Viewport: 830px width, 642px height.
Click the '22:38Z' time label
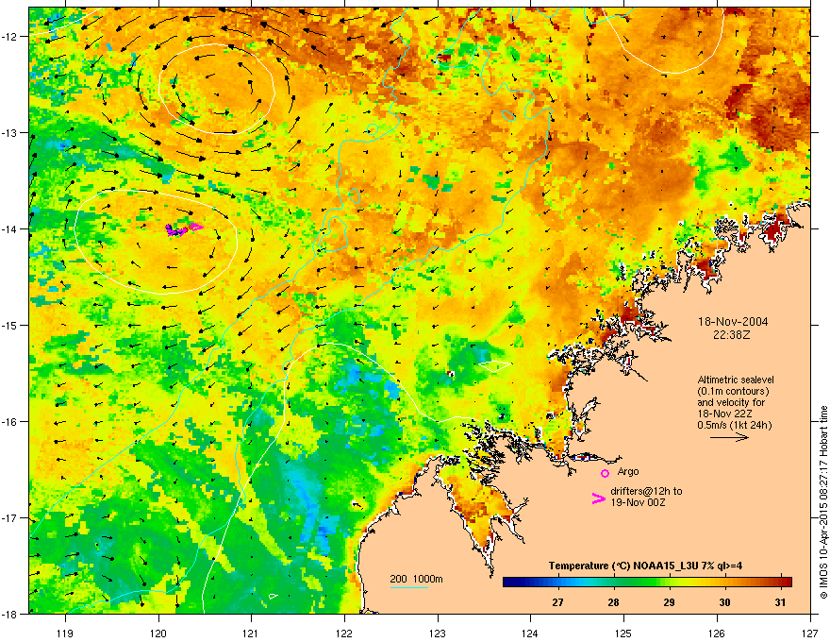pos(732,335)
